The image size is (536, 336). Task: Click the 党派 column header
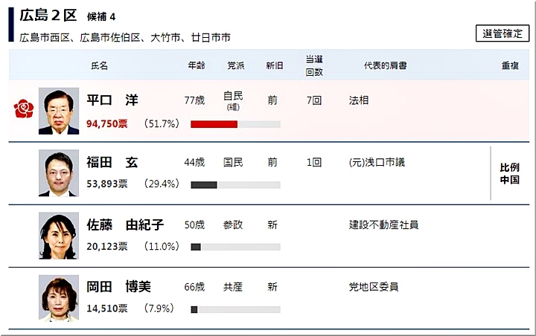[x=236, y=65]
